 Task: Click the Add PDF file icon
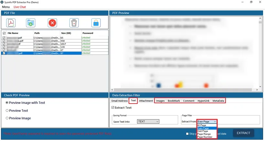(11, 23)
